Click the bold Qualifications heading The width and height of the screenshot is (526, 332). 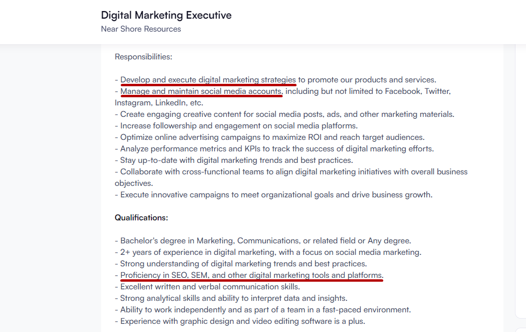tap(141, 218)
